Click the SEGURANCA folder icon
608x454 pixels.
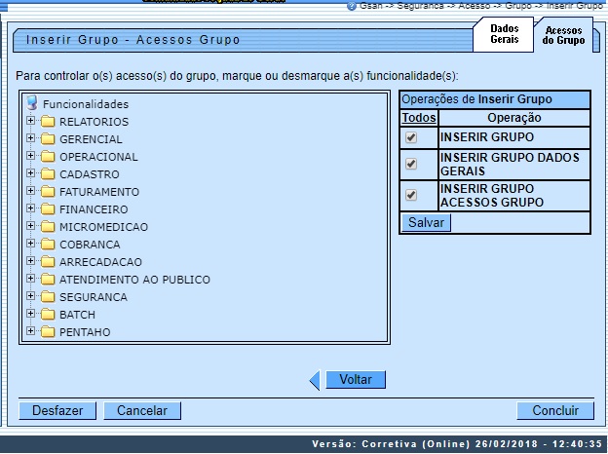coord(48,297)
